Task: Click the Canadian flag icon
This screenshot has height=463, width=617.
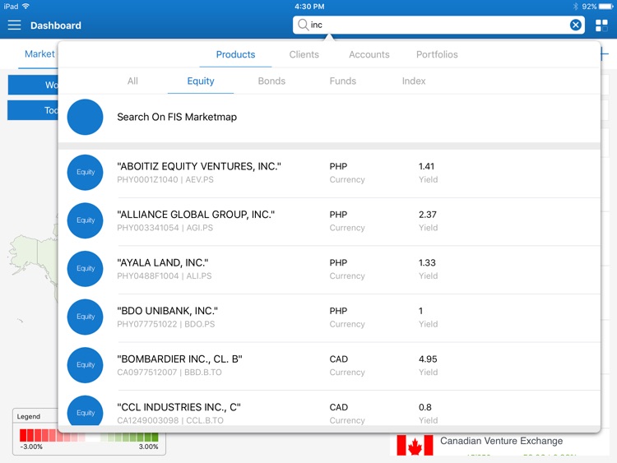Action: point(415,445)
